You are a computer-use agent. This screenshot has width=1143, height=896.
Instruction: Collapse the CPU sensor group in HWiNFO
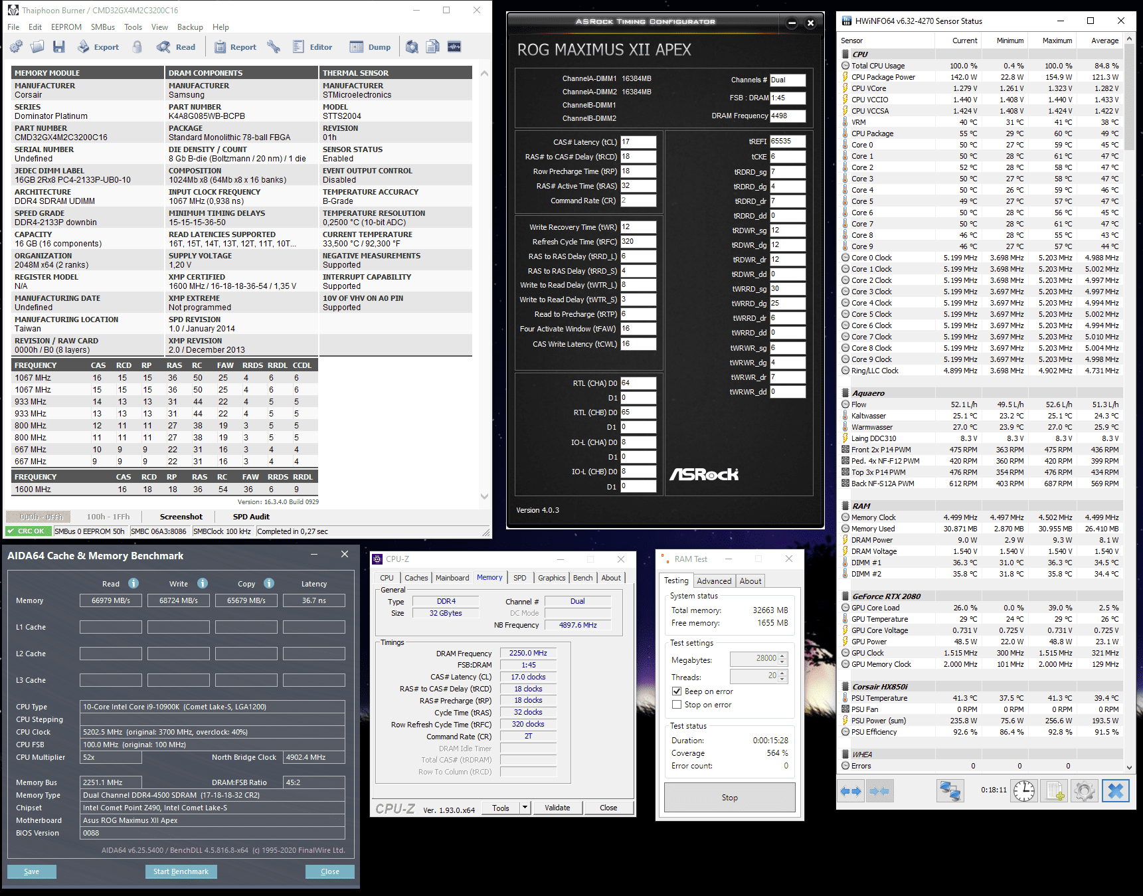[845, 54]
